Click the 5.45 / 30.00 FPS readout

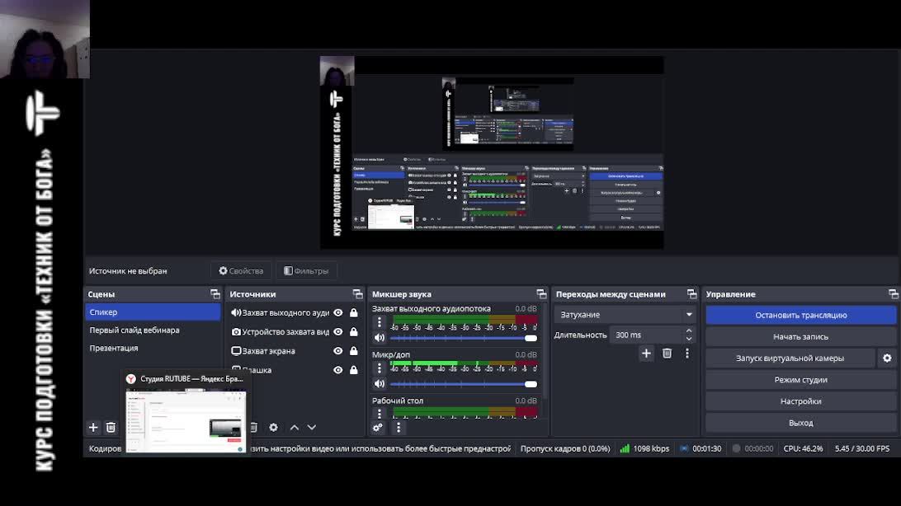(x=862, y=448)
